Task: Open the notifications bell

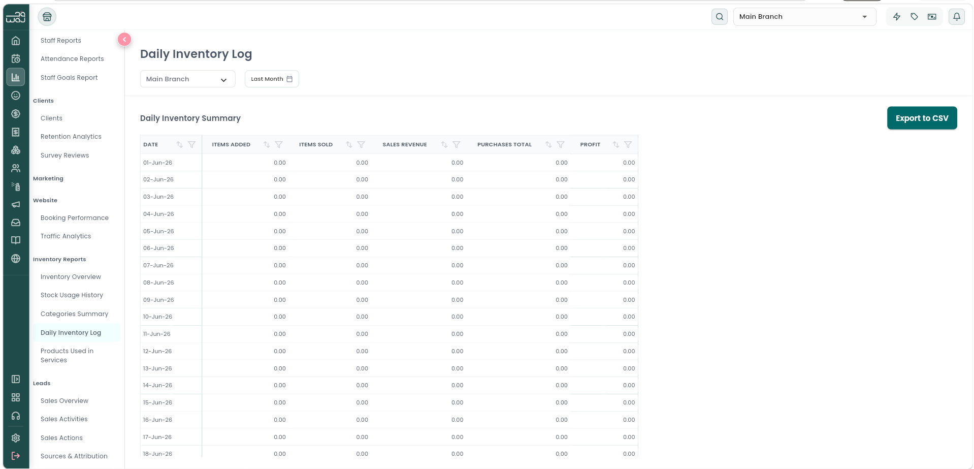Action: pos(957,17)
